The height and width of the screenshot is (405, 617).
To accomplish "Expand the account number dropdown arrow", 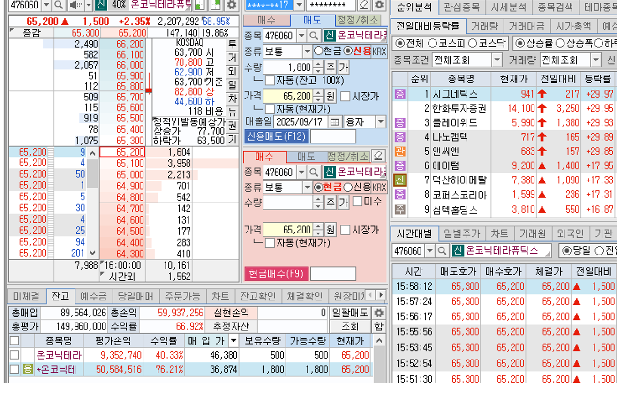I will click(300, 5).
